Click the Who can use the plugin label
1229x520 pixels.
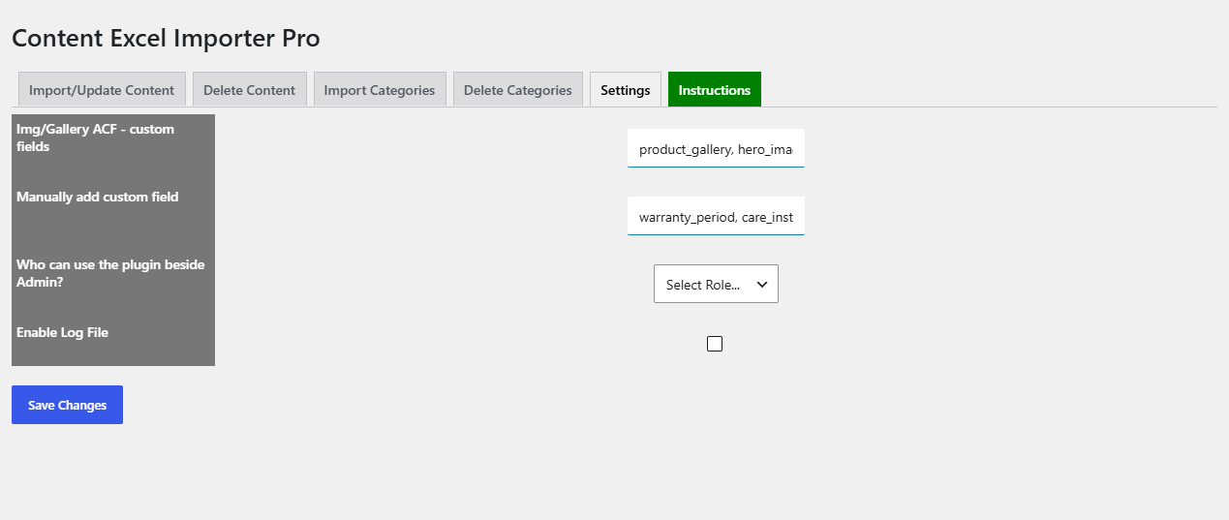click(110, 273)
